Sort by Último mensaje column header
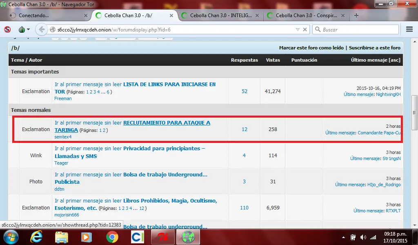Viewport: 418px width, 245px height. [369, 60]
